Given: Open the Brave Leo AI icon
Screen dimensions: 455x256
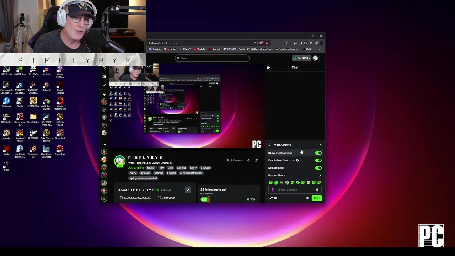Looking at the screenshot, I should click(x=311, y=43).
